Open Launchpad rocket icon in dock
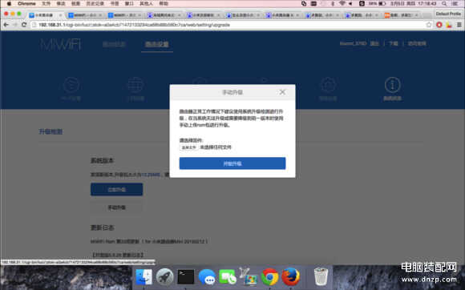This screenshot has width=465, height=290. 164,276
